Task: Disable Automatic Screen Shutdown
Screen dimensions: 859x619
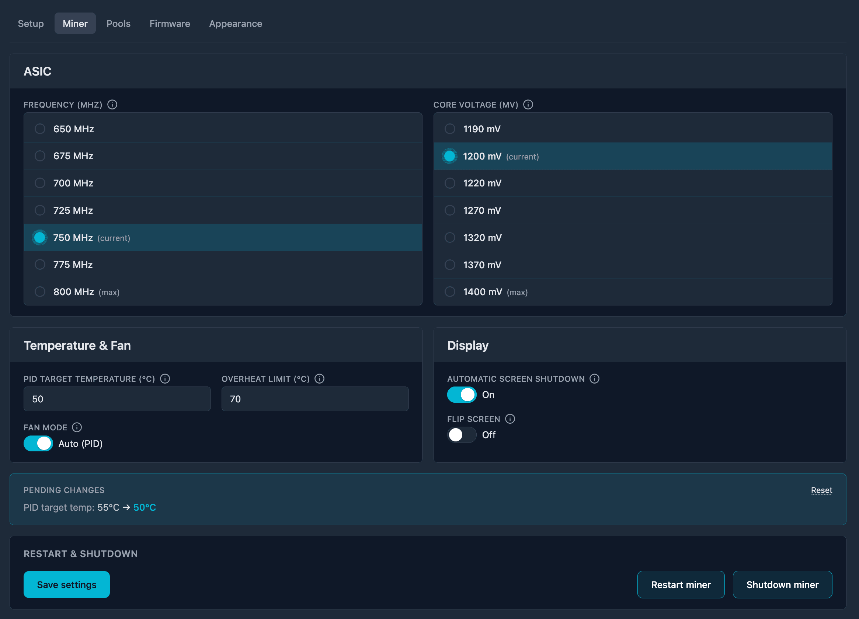Action: click(x=461, y=395)
